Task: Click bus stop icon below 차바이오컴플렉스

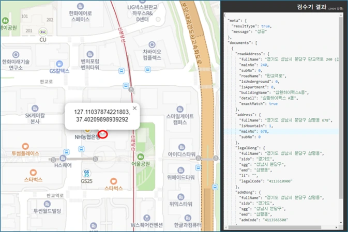Action: tap(147, 70)
